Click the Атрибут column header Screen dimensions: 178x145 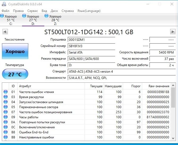51,86
